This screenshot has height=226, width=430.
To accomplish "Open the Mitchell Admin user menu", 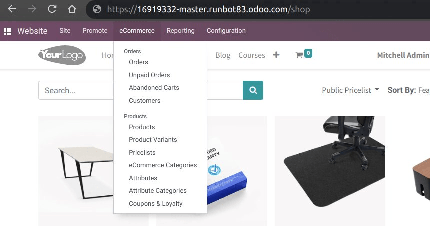I will (403, 55).
